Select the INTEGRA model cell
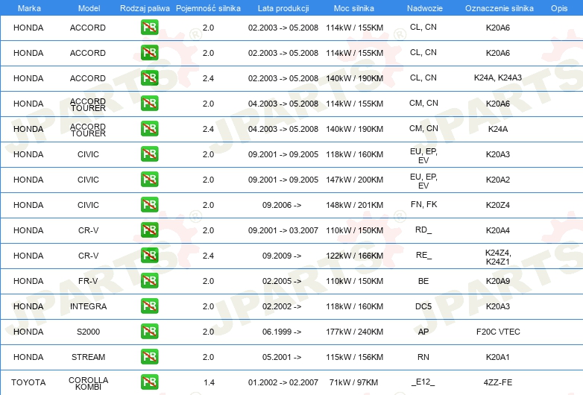Image resolution: width=583 pixels, height=395 pixels. coord(88,306)
